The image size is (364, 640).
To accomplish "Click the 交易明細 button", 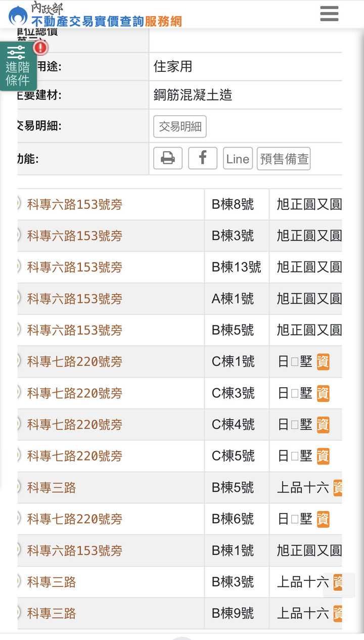I will pos(180,126).
